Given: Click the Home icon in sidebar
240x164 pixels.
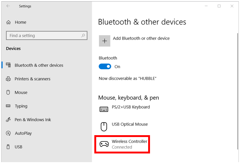Looking at the screenshot, I should pos(8,22).
